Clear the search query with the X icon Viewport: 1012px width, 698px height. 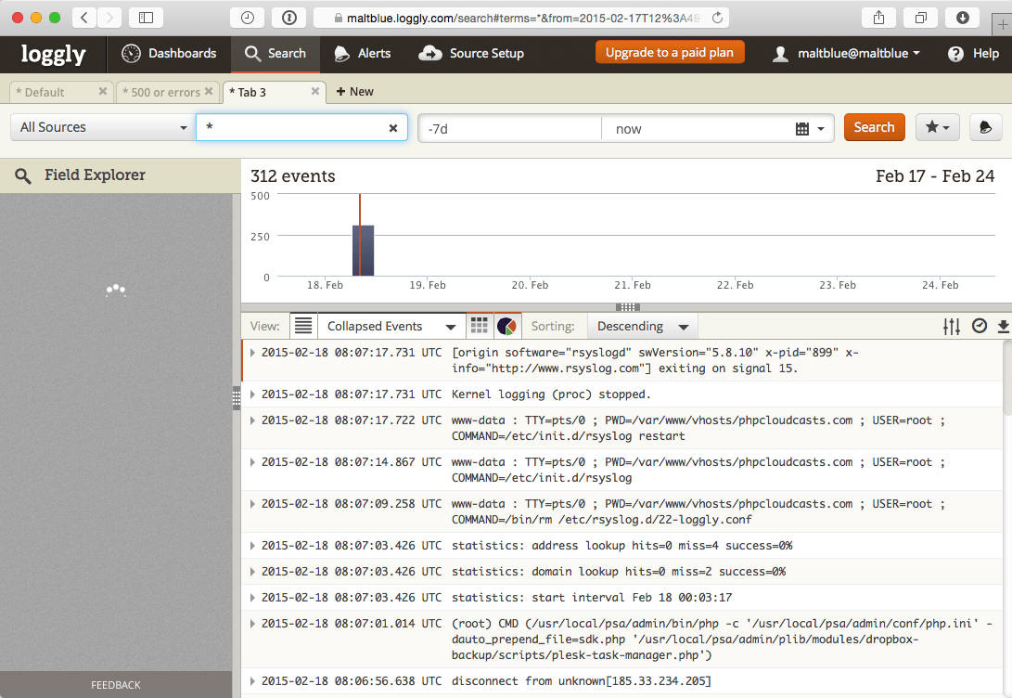tap(393, 128)
